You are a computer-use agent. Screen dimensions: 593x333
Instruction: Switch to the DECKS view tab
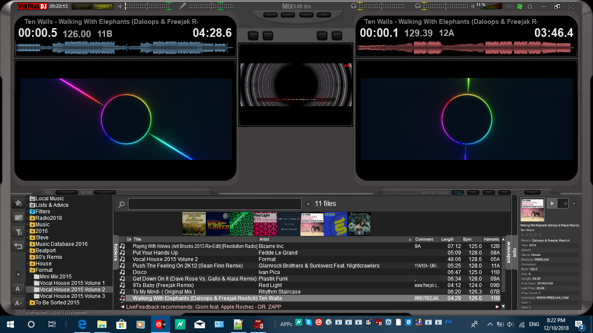pyautogui.click(x=81, y=7)
